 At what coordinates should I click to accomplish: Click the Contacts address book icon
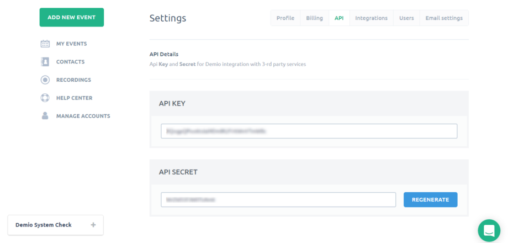coord(45,62)
